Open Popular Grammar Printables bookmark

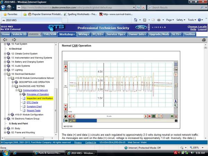(45, 14)
